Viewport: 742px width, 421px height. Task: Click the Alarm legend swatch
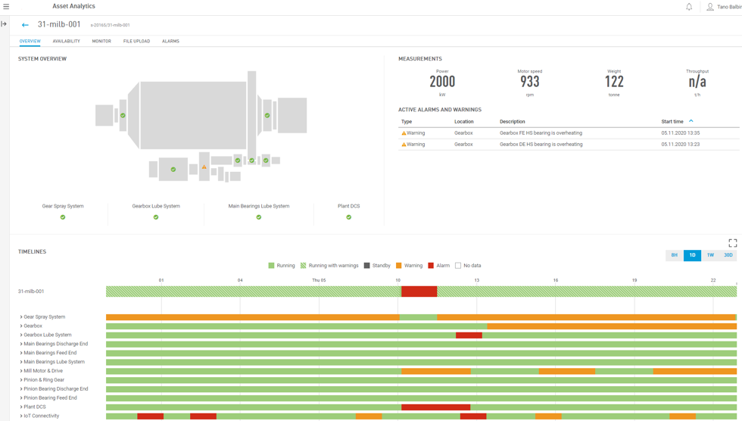pos(431,266)
